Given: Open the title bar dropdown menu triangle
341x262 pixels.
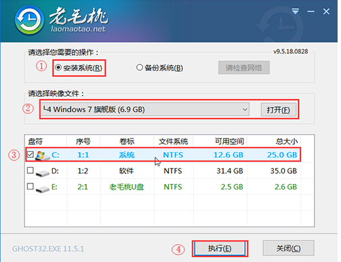Looking at the screenshot, I should (296, 11).
